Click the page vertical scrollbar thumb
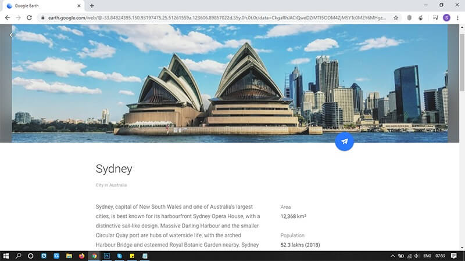The image size is (465, 261). coord(462,62)
